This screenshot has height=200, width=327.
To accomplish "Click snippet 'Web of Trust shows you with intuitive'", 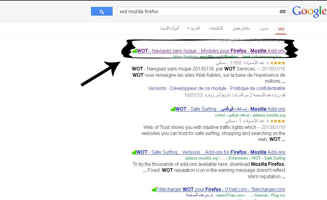I will (x=200, y=127).
